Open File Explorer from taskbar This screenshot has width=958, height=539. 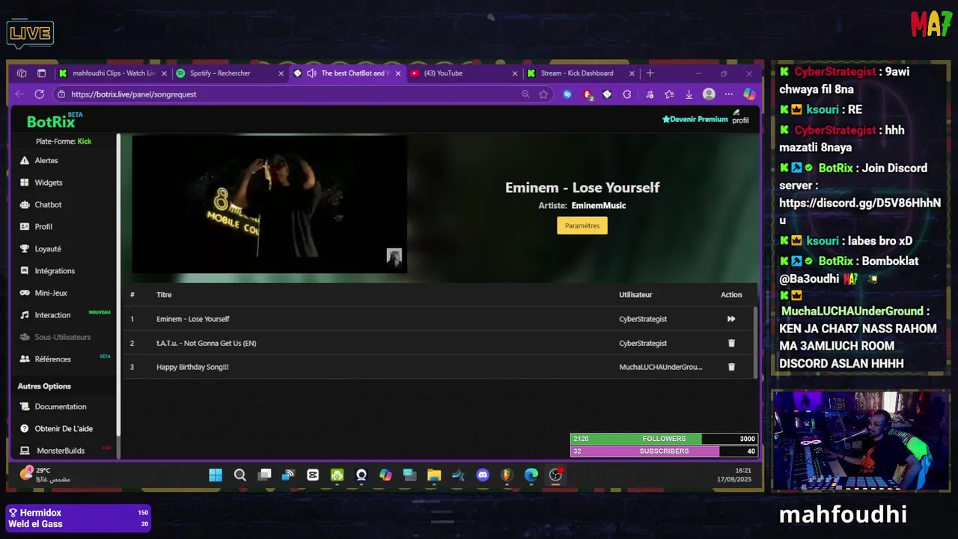coord(434,475)
